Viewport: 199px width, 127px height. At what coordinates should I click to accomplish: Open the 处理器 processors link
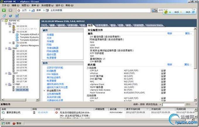[x=50, y=35]
